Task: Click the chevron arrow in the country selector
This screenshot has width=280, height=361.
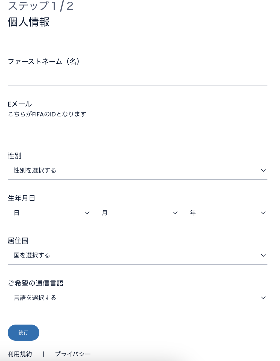Action: pyautogui.click(x=263, y=255)
